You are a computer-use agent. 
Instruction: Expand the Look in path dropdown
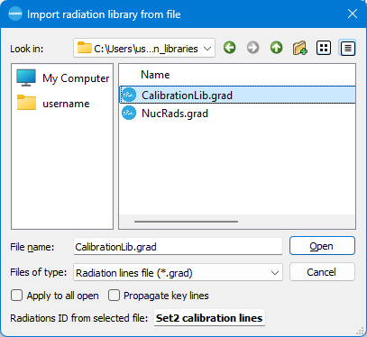click(x=207, y=49)
